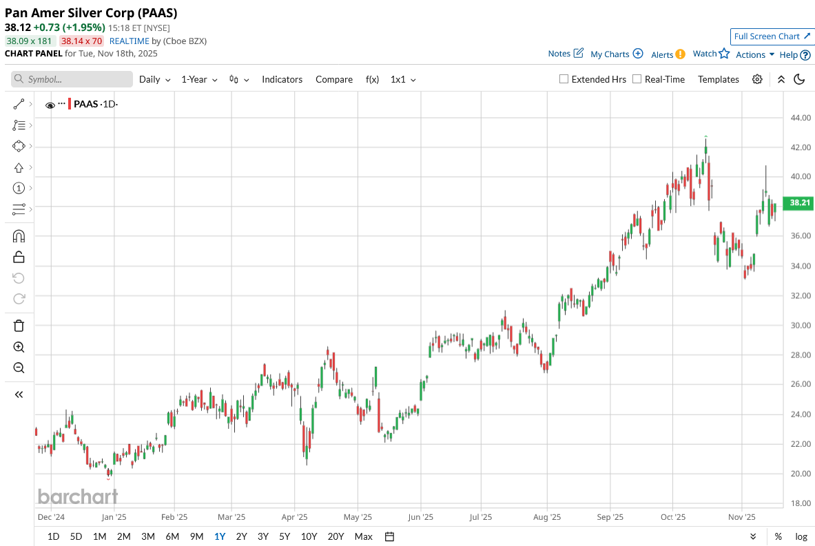Check the Real-Time checkbox

637,79
